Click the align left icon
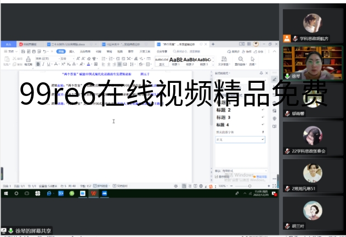 pyautogui.click(x=103, y=64)
